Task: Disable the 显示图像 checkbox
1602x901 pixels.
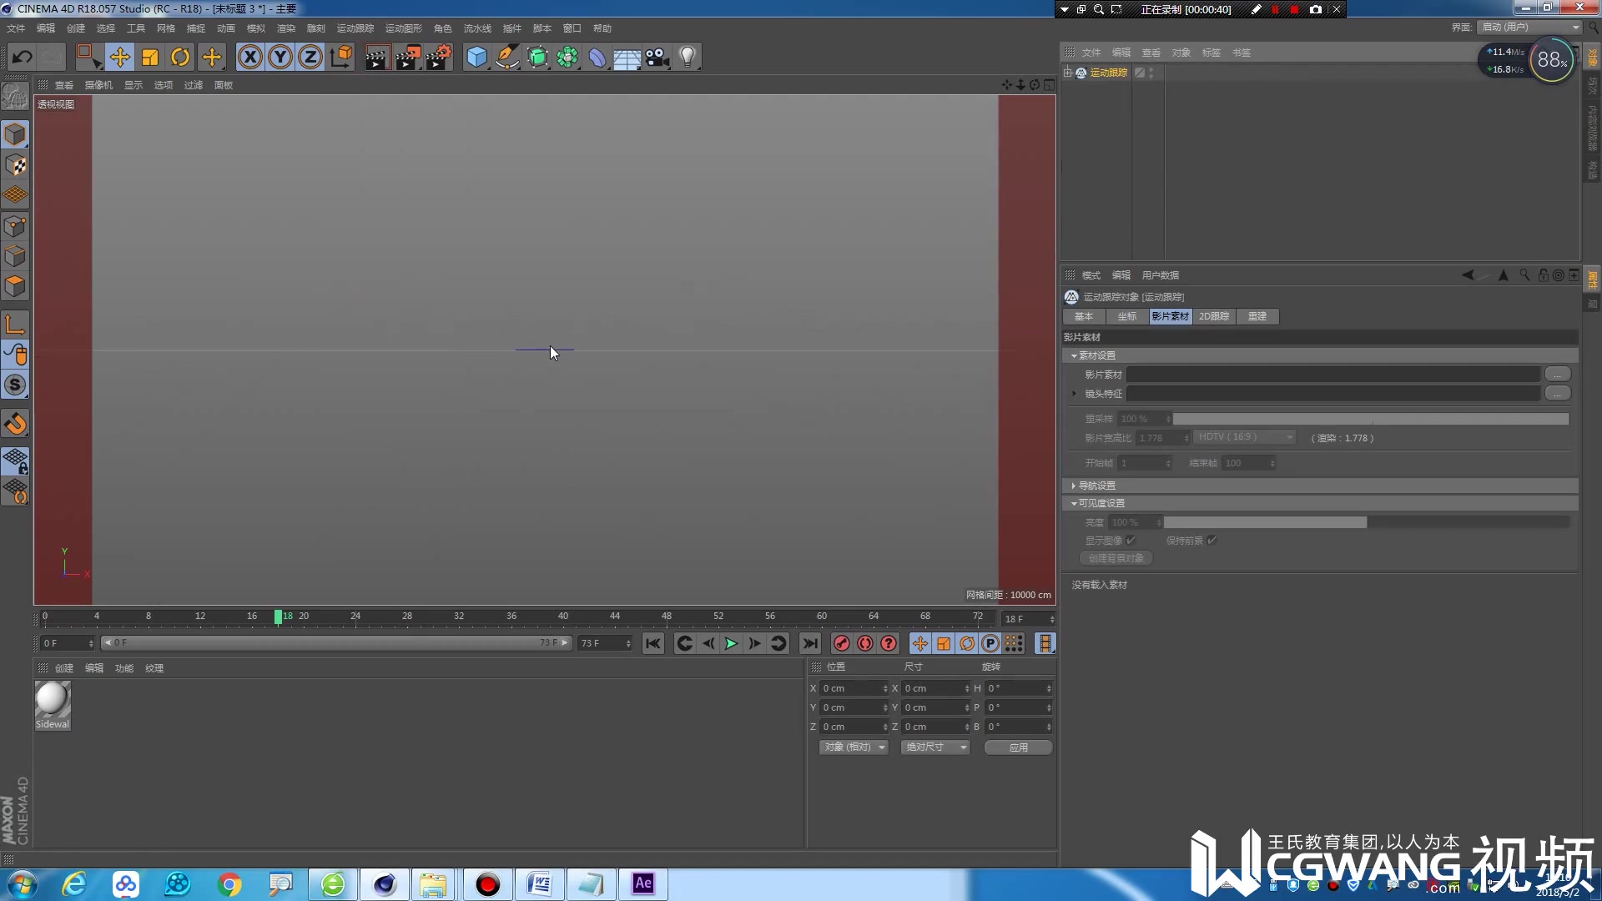Action: [x=1131, y=541]
